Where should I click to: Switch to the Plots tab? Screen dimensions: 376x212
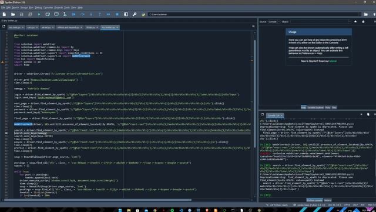pos(328,107)
